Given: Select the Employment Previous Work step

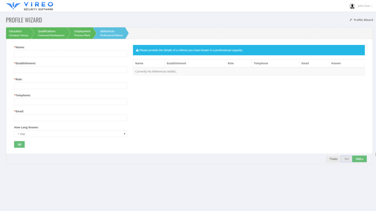Looking at the screenshot, I should [82, 33].
